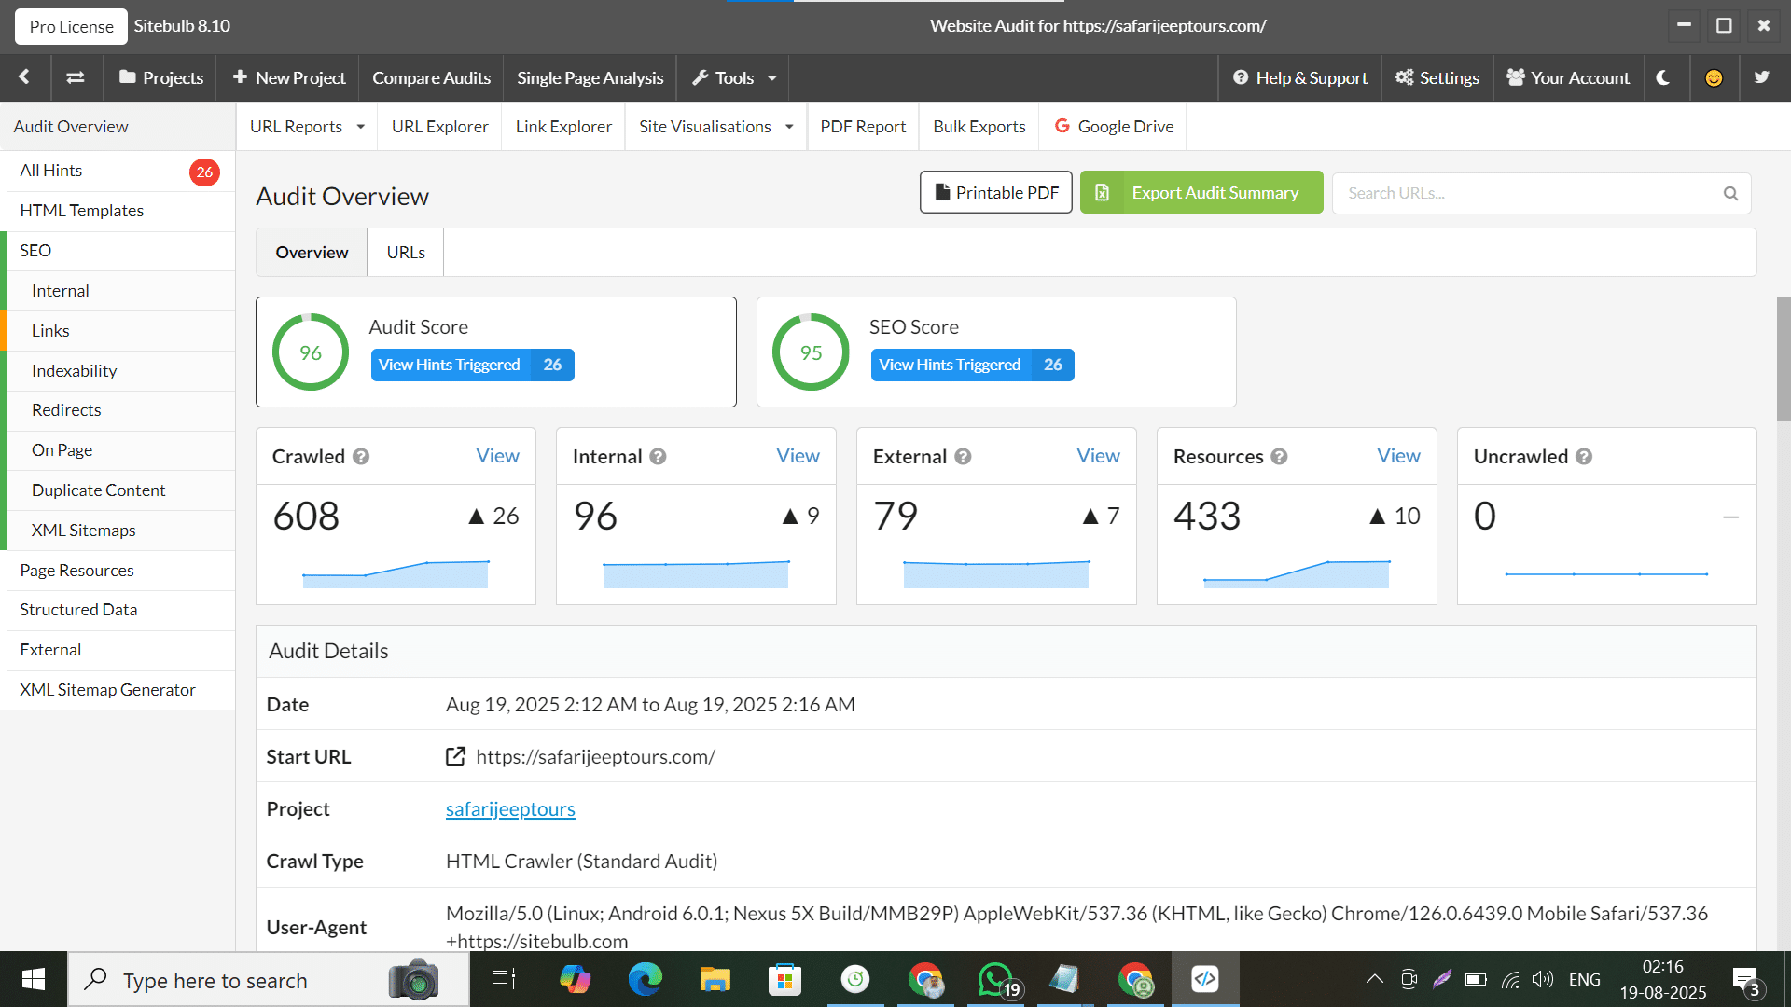Open XML Sitemap Generator in sidebar
The image size is (1791, 1007).
click(118, 690)
